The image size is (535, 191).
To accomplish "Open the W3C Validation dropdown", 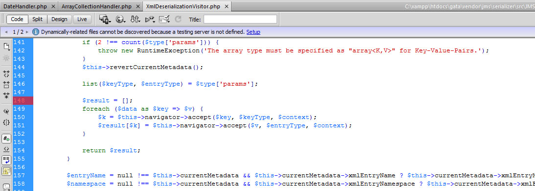I will [x=150, y=20].
